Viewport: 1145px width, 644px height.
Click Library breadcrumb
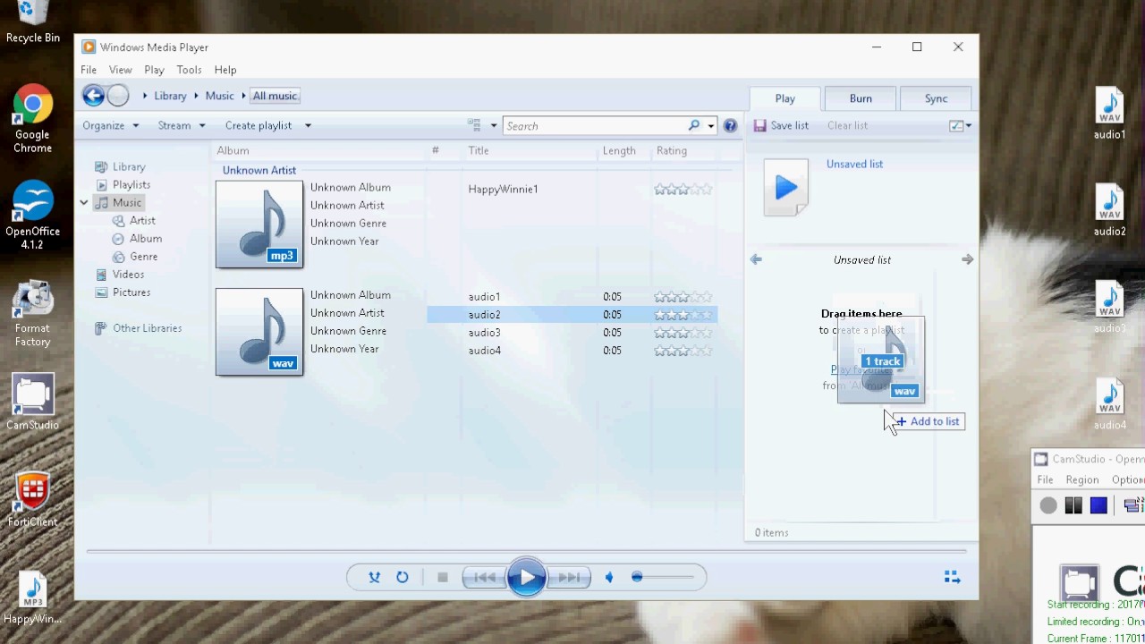click(170, 96)
